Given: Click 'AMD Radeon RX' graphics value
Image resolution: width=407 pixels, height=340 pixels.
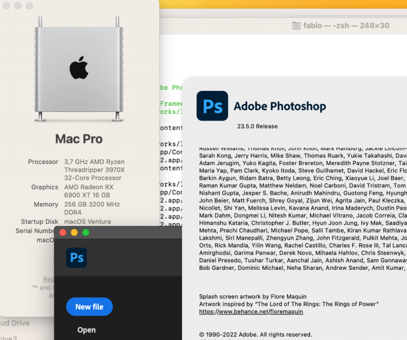Looking at the screenshot, I should (89, 187).
